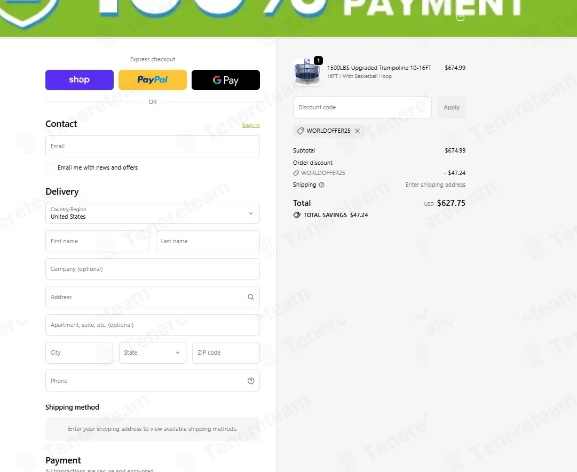Click the '16FT / With Basketball Hoop' variant text
Viewport: 577px width, 472px height.
(359, 76)
